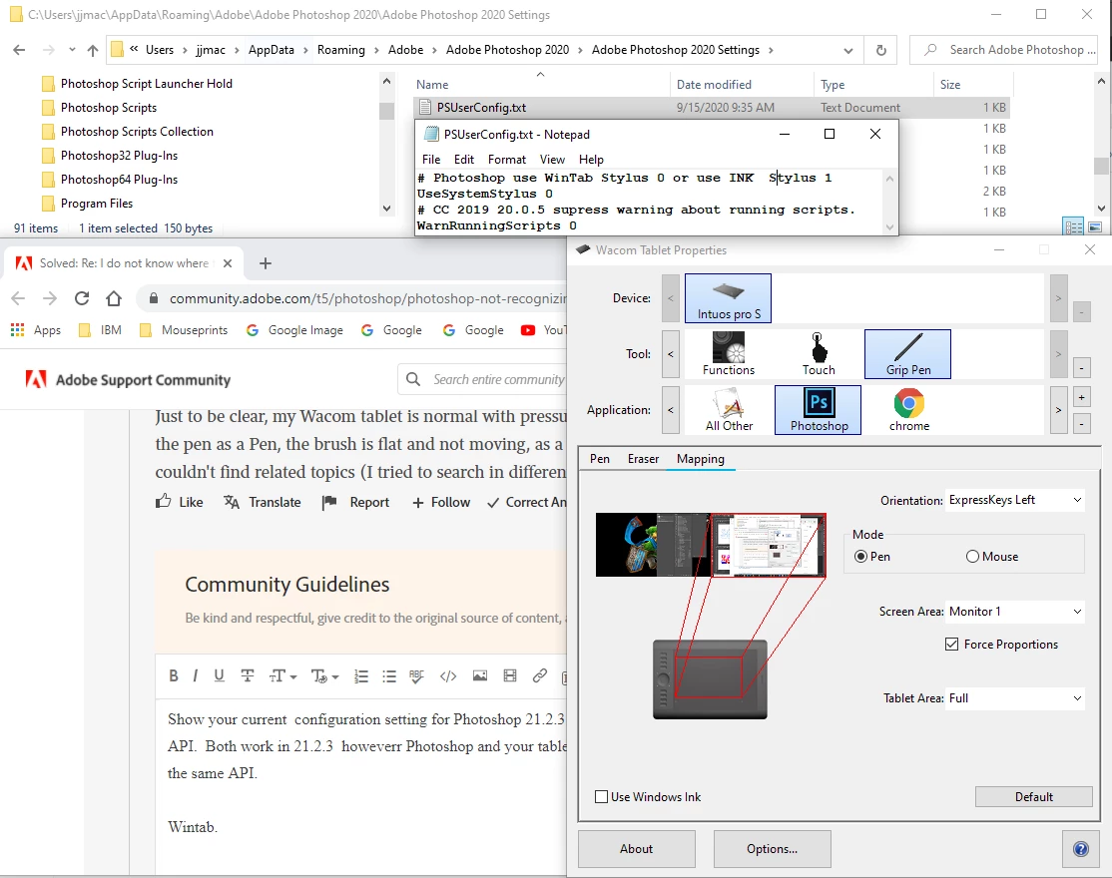The height and width of the screenshot is (878, 1112).
Task: Open the Wacom help question mark icon
Action: (1080, 848)
